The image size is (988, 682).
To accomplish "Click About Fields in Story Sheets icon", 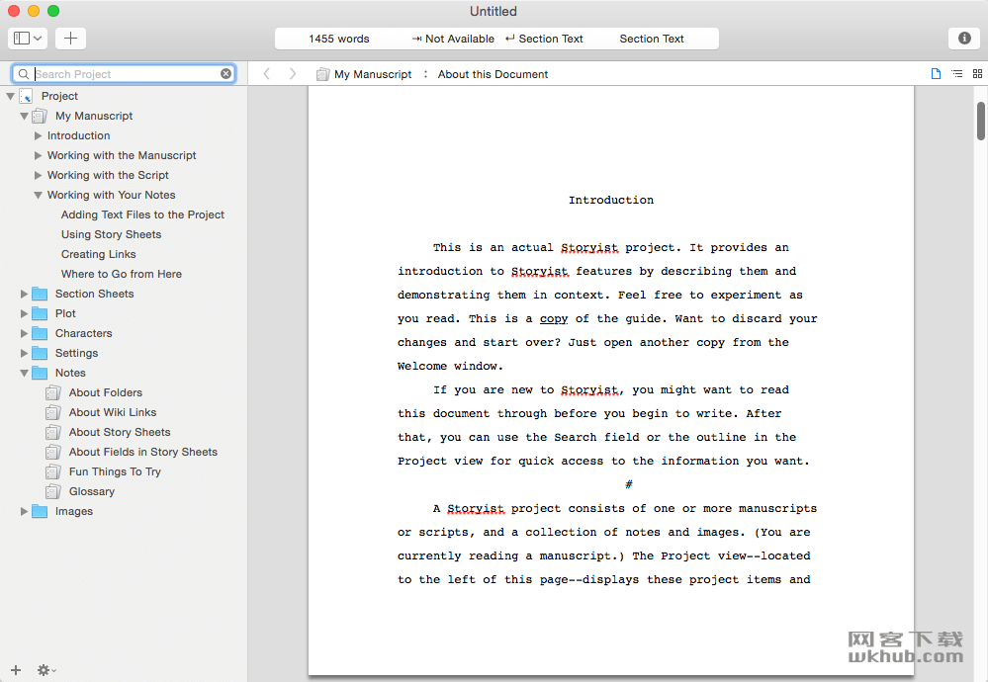I will [53, 452].
